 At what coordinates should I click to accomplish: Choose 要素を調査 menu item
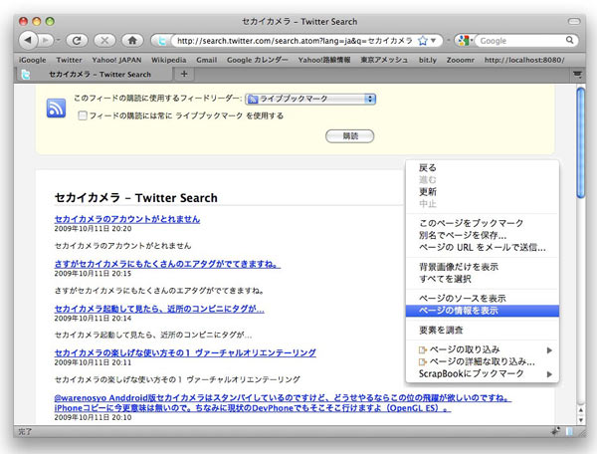(x=483, y=330)
